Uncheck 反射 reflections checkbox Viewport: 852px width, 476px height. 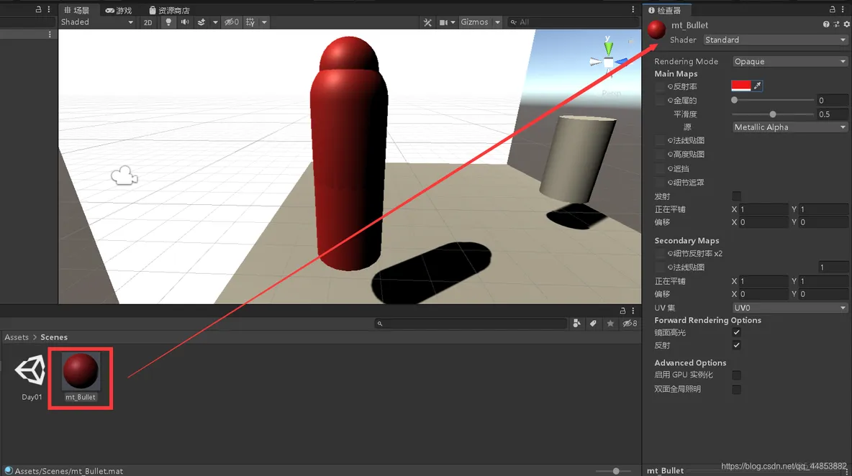point(737,345)
